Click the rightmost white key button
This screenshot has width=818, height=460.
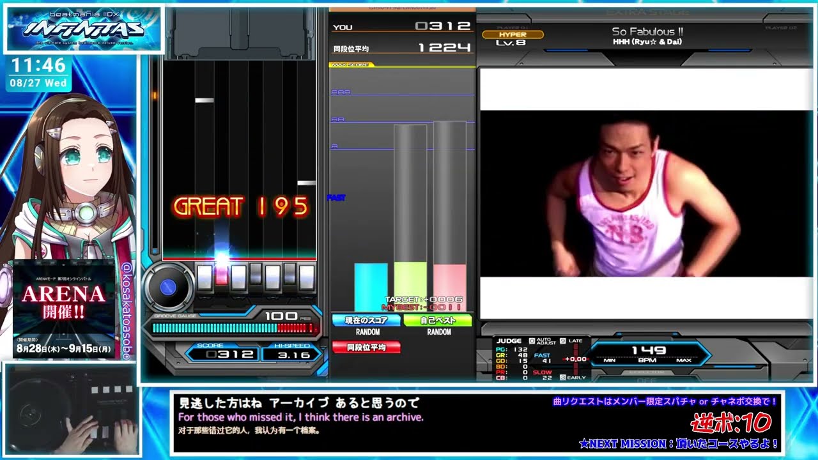tap(307, 277)
